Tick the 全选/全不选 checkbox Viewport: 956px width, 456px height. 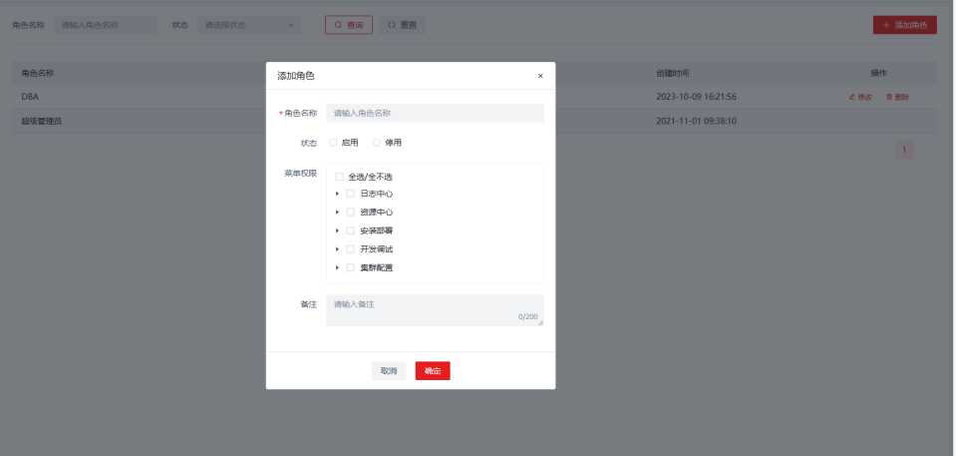click(339, 177)
